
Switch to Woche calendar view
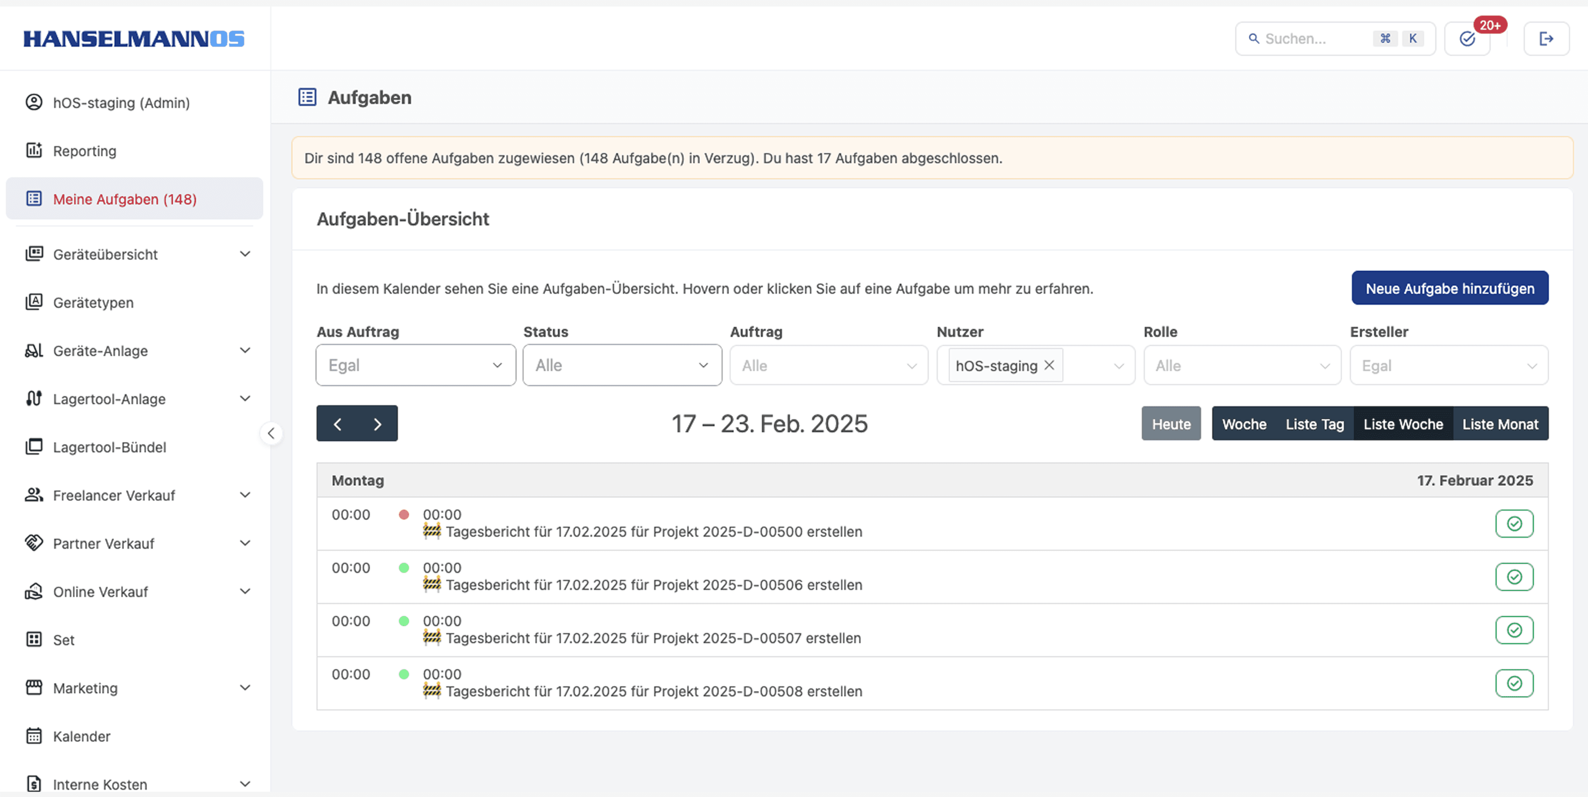coord(1243,424)
